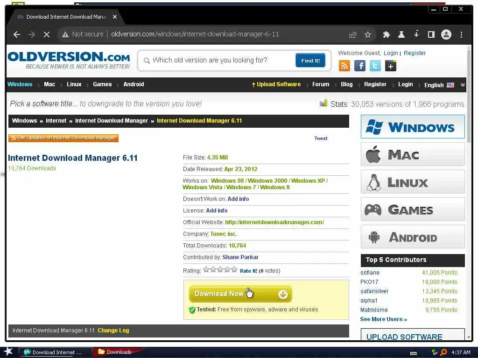Open the Mac nav menu item

49,84
